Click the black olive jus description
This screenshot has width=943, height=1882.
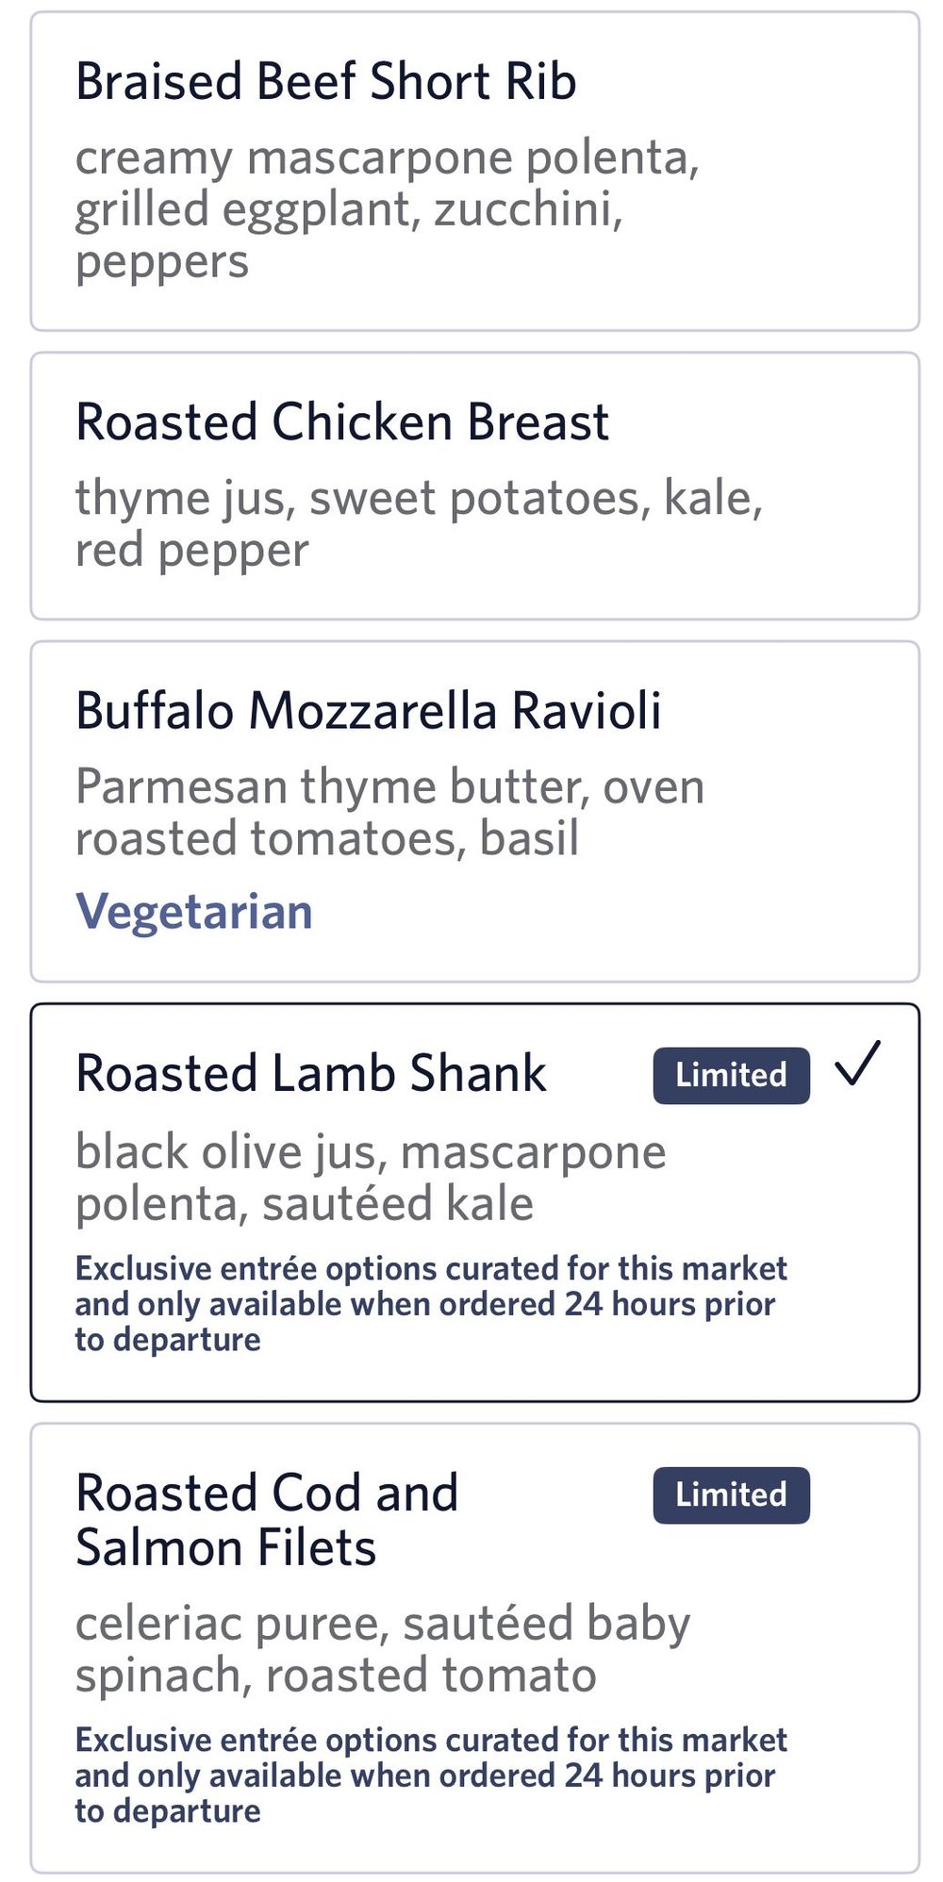(x=371, y=1178)
